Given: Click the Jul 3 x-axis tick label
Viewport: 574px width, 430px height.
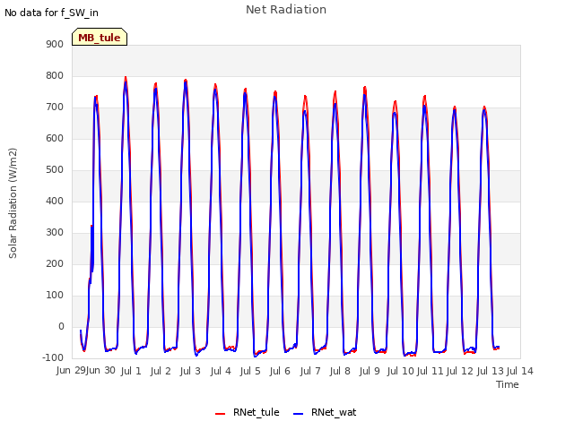Looking at the screenshot, I should point(190,371).
